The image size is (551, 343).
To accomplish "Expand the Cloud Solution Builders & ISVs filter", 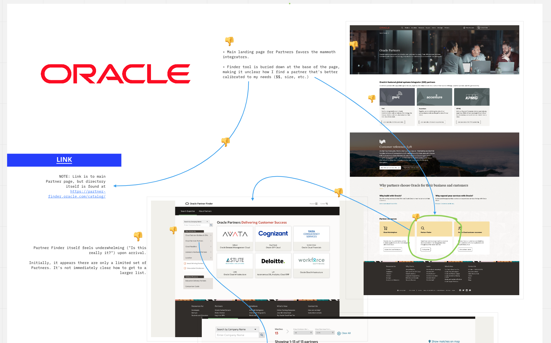I will point(198,235).
